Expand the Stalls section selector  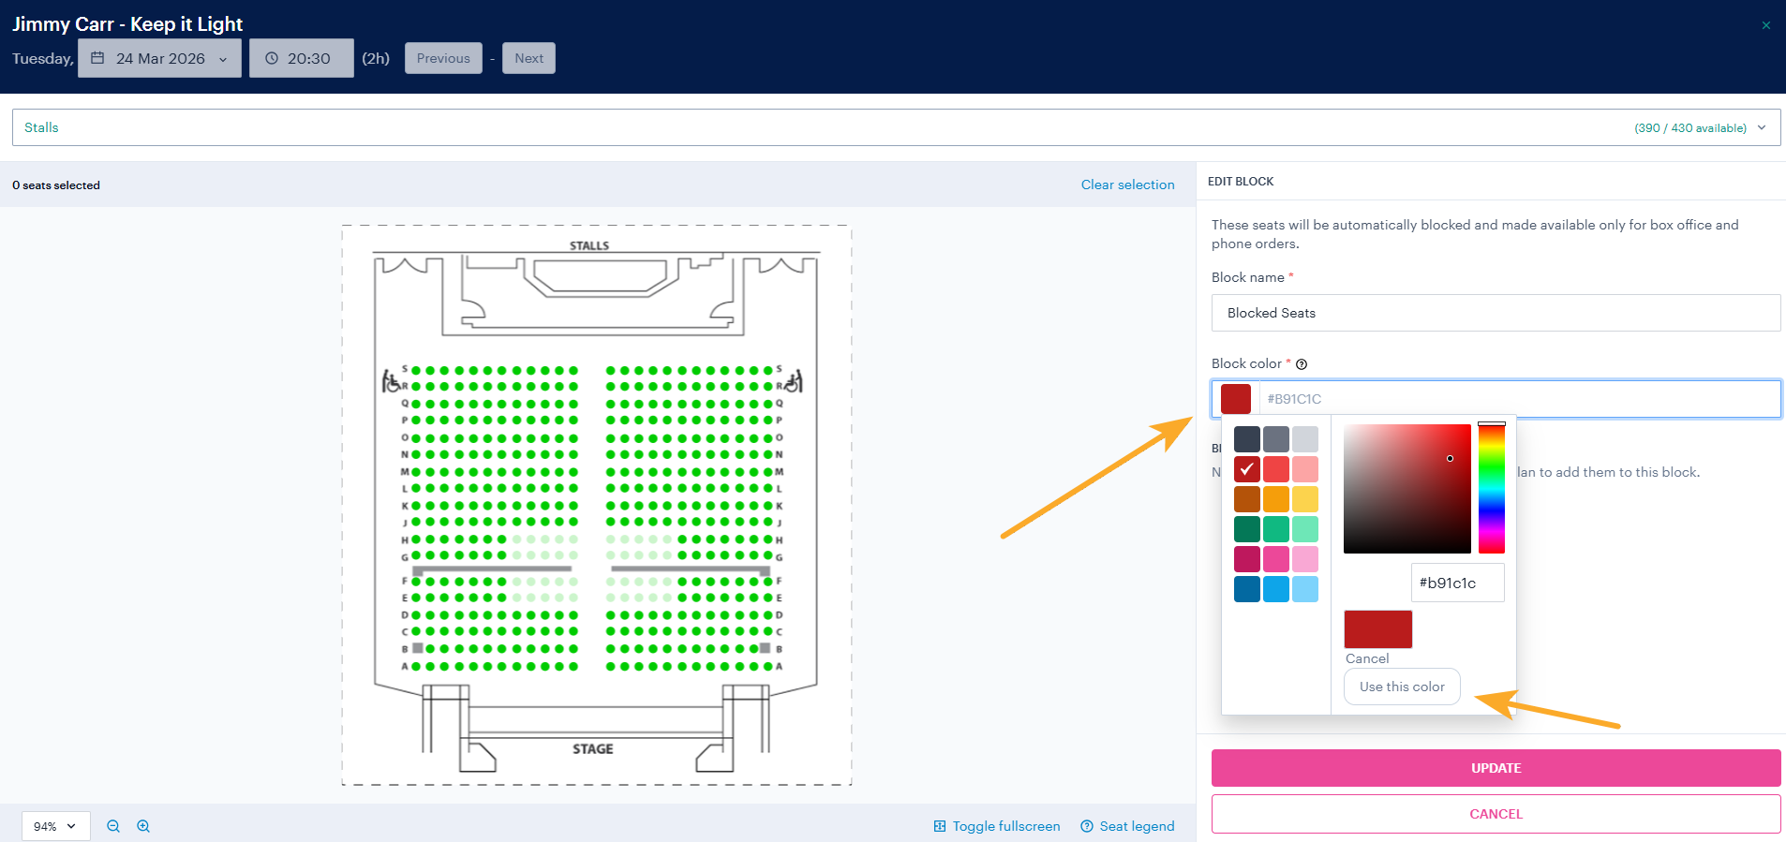click(896, 127)
